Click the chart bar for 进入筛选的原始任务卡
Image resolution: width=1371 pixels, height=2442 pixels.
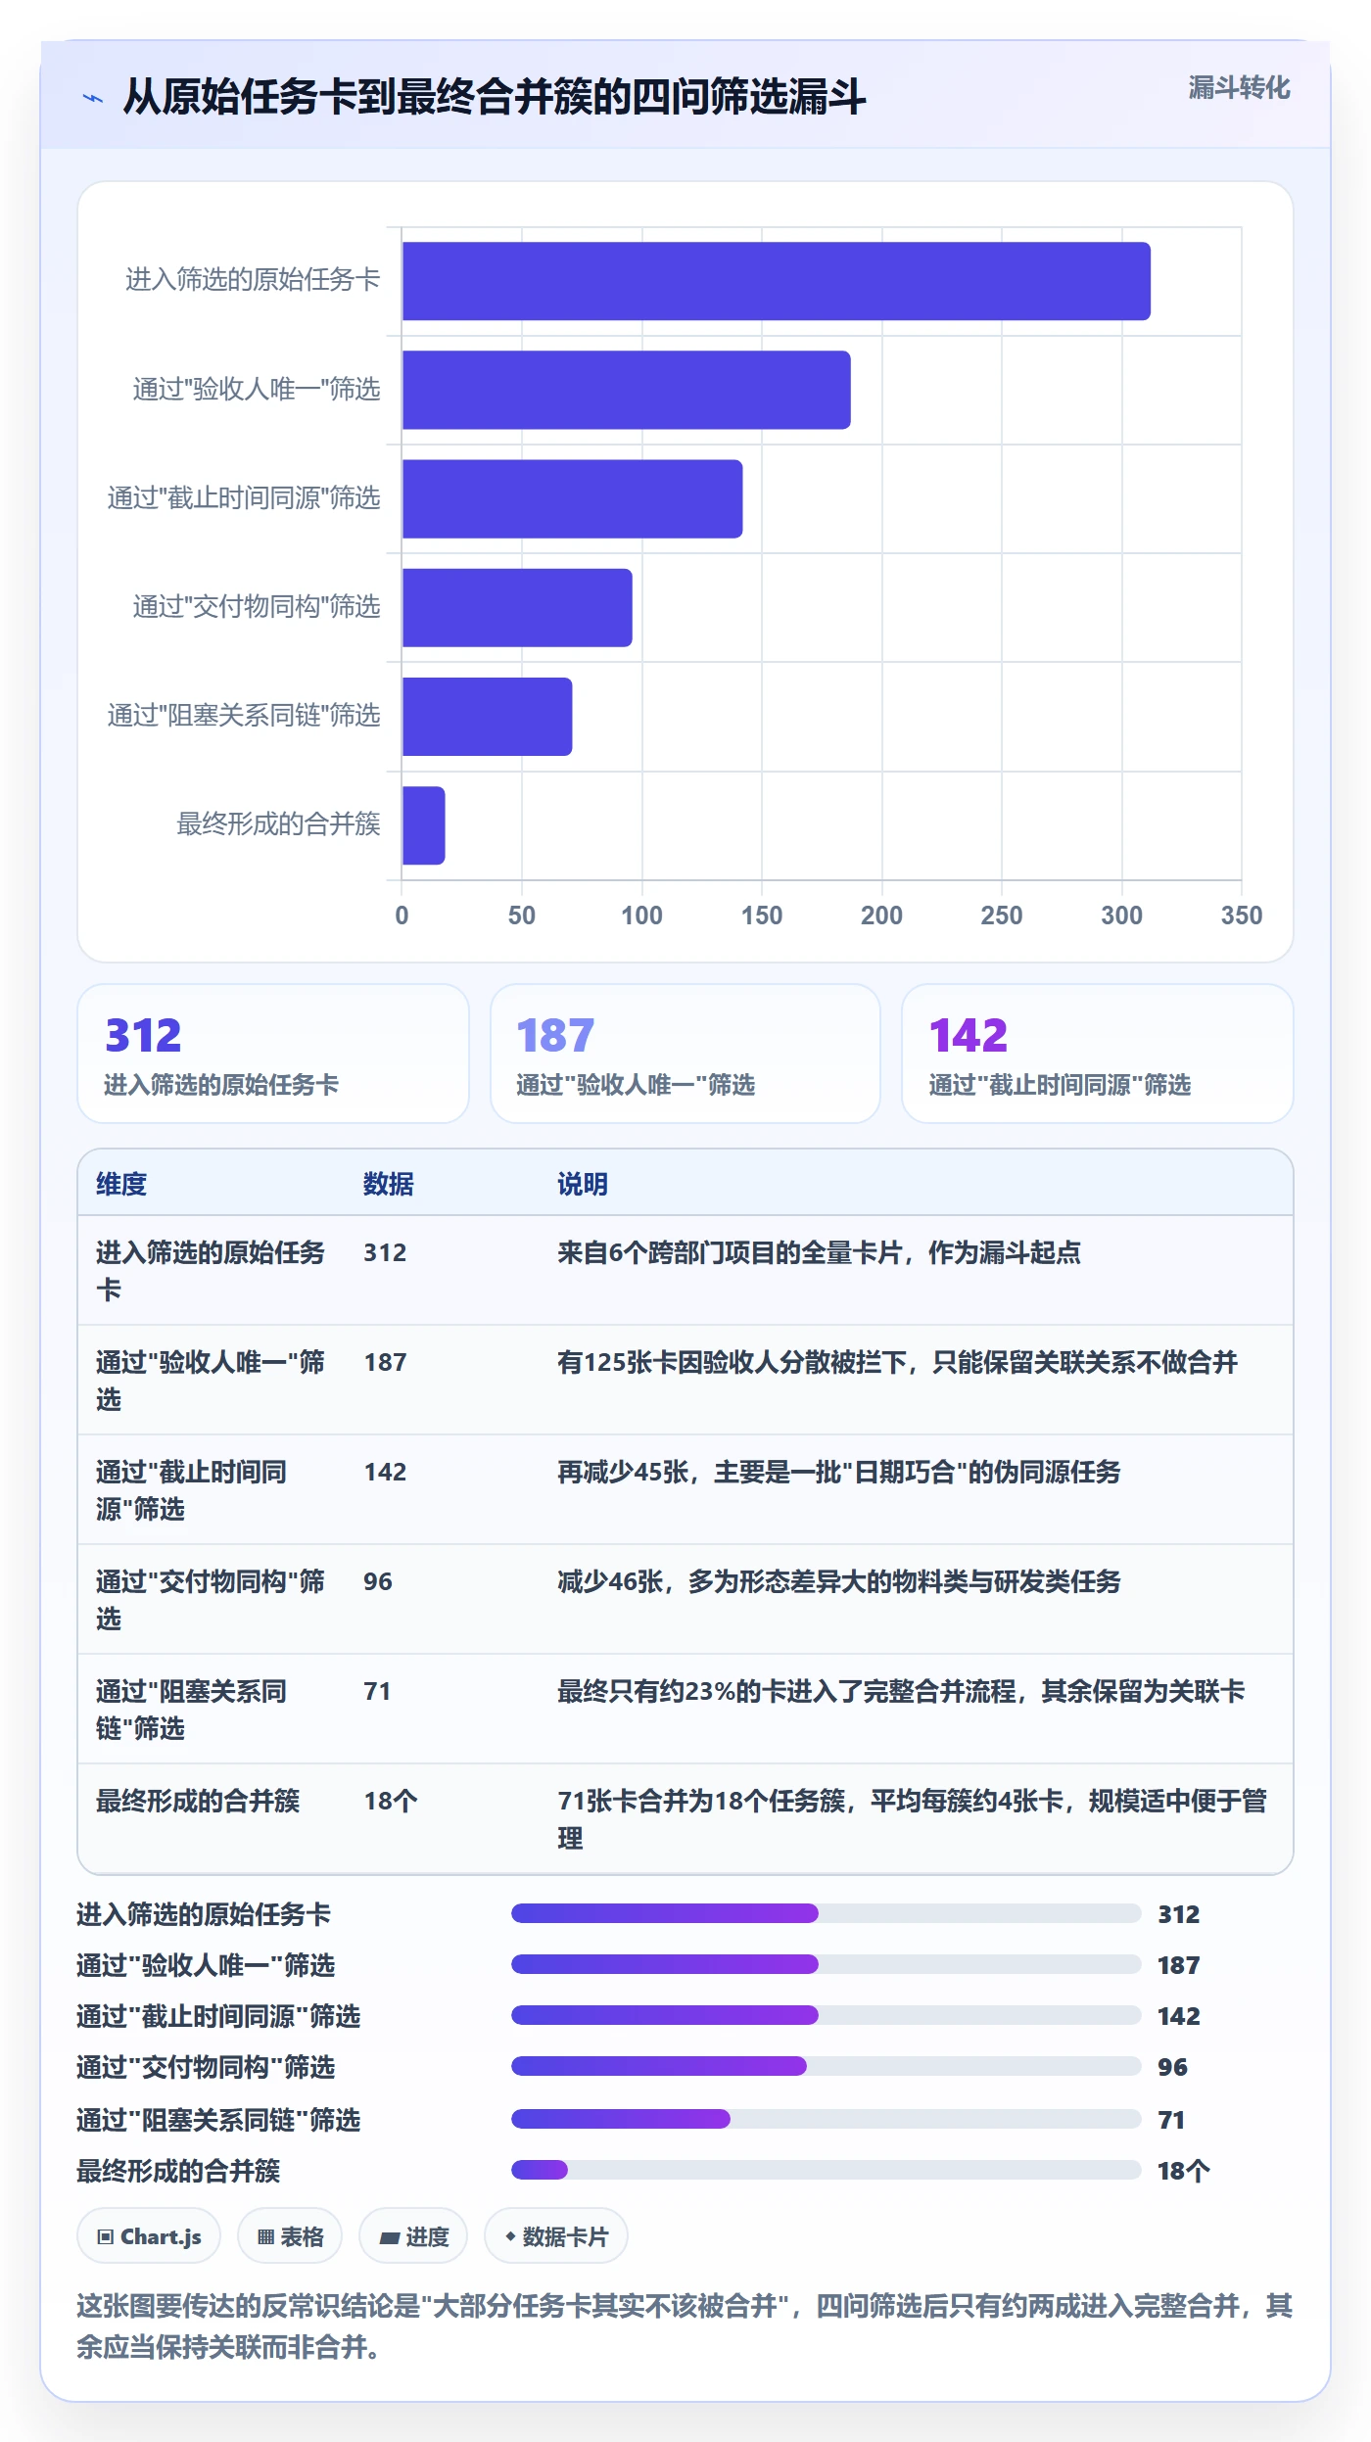777,281
